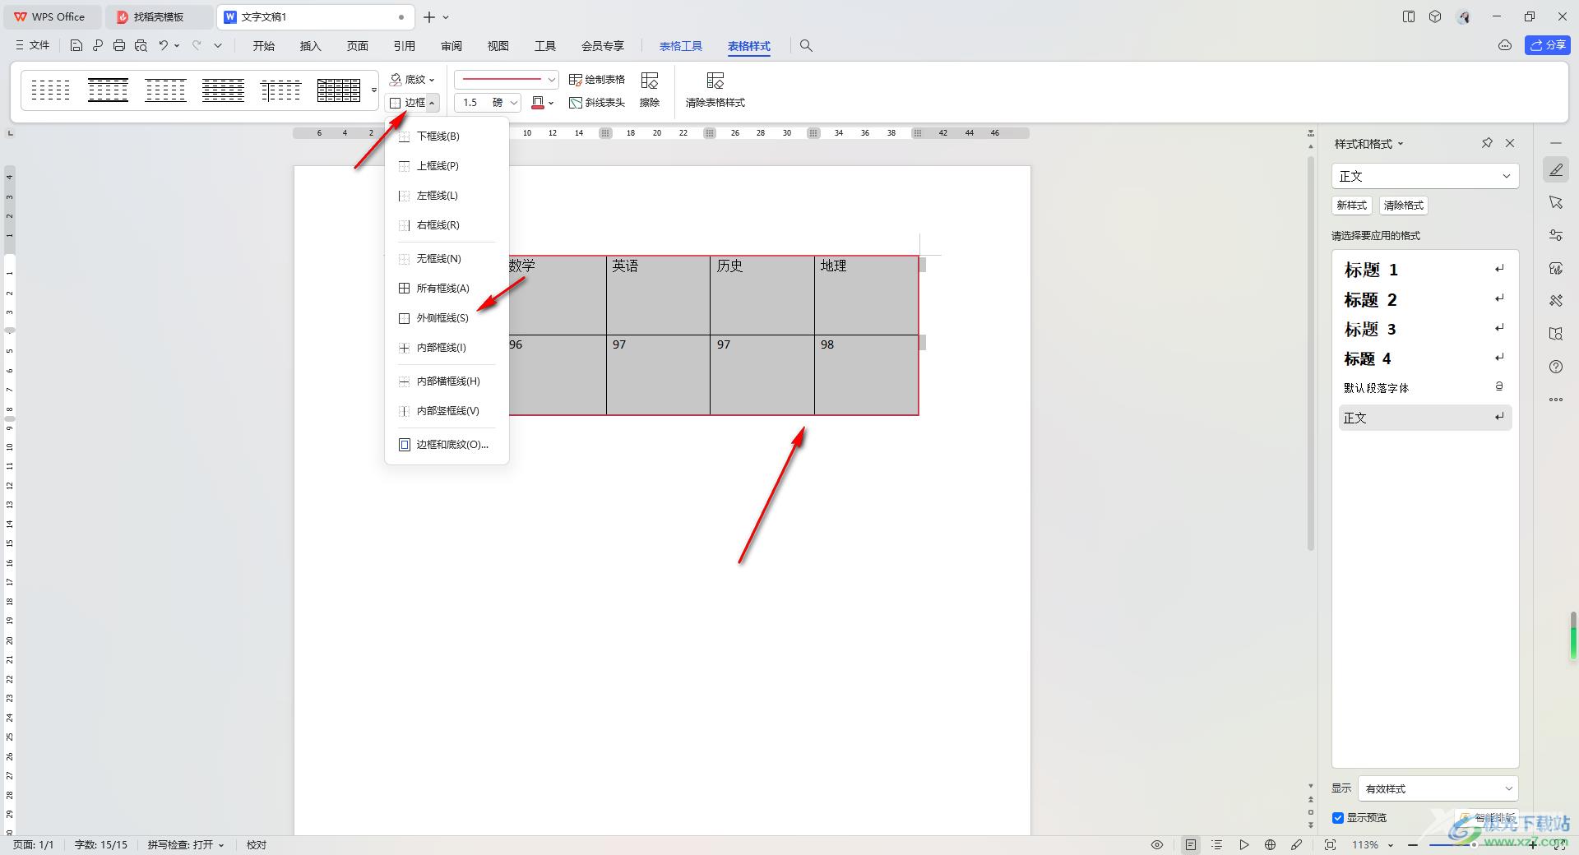Screen dimensions: 1579x855
Task: Close the Styles and Formatting panel
Action: (x=1510, y=143)
